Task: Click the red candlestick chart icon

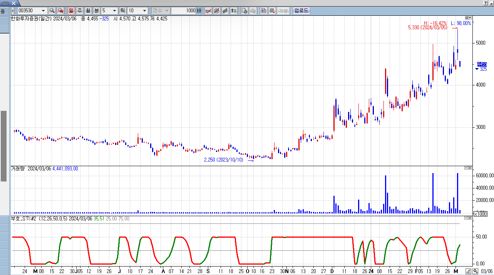Action: pos(217,11)
